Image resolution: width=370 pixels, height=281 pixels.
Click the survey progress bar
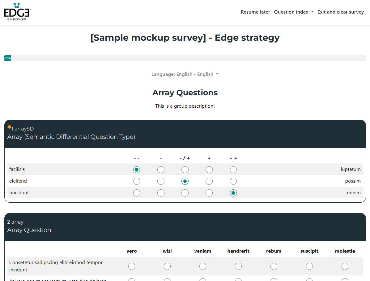185,58
